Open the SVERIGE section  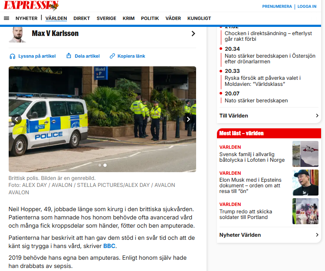106,19
